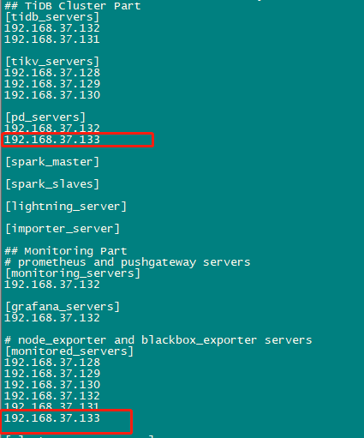Select the [tikv_servers] header line
The width and height of the screenshot is (364, 438).
52,62
